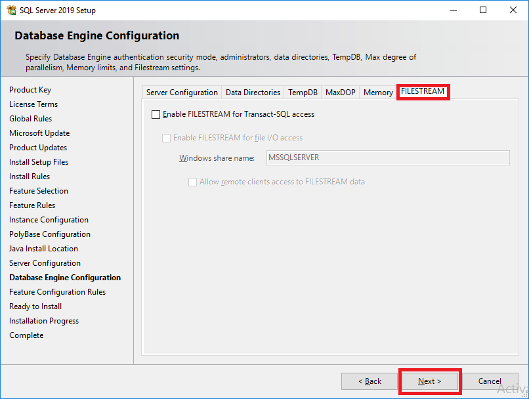Click the SQL Server Setup title bar icon
This screenshot has height=399, width=529.
tap(11, 10)
